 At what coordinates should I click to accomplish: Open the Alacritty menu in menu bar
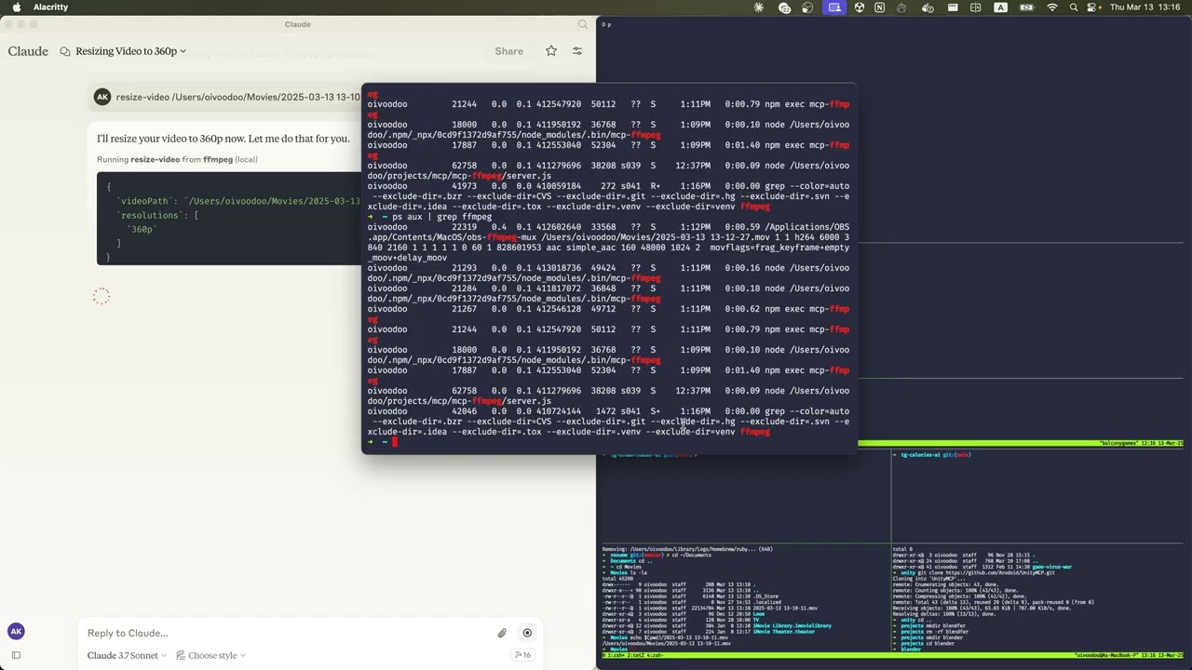click(50, 7)
